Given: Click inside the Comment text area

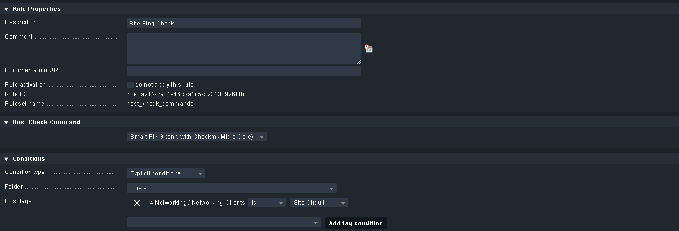Looking at the screenshot, I should [244, 48].
